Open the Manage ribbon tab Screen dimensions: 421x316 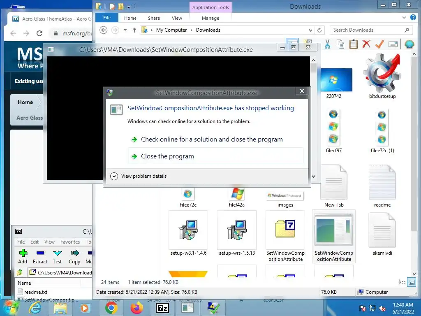pos(210,18)
